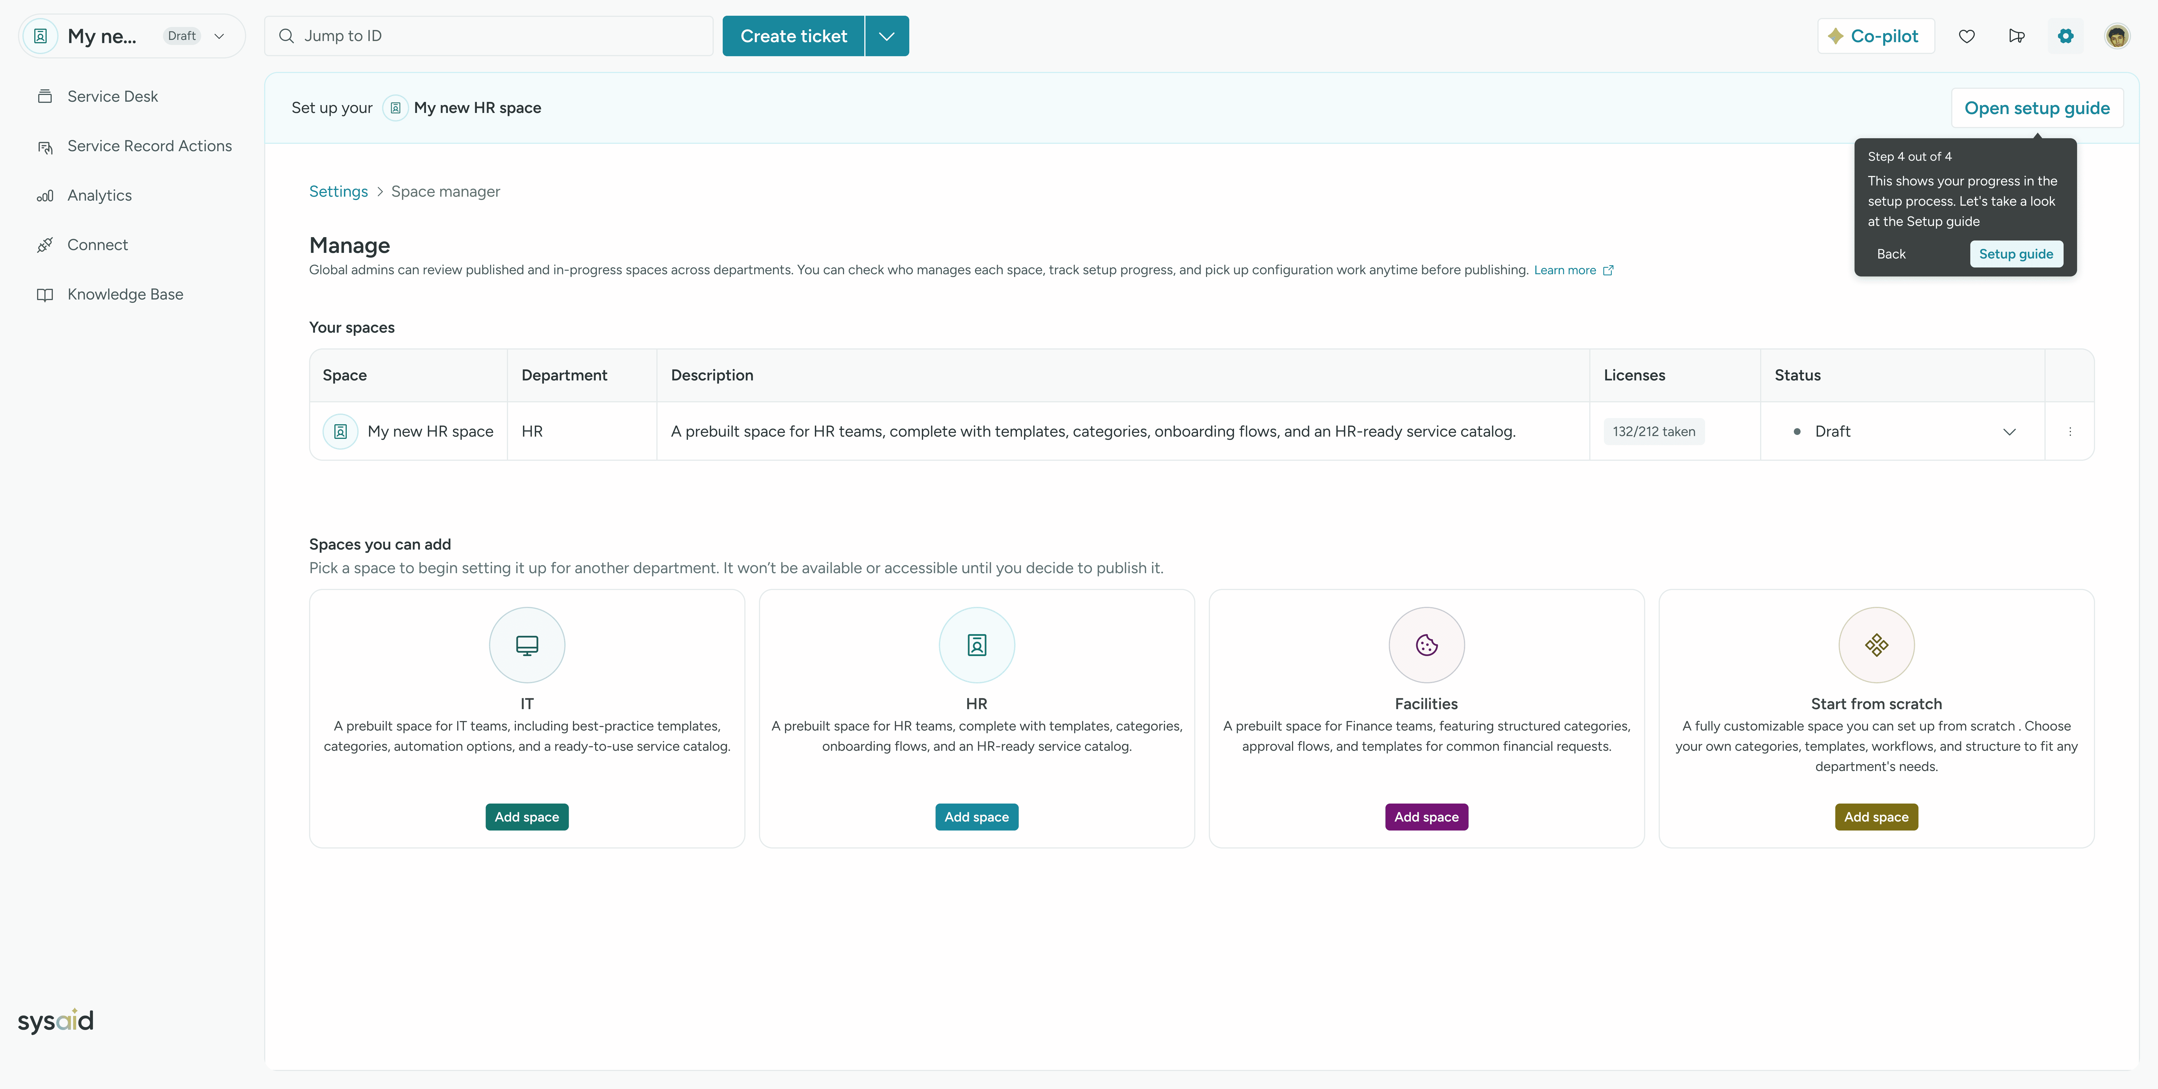Click the IT space monitor icon
This screenshot has width=2158, height=1089.
pos(527,645)
